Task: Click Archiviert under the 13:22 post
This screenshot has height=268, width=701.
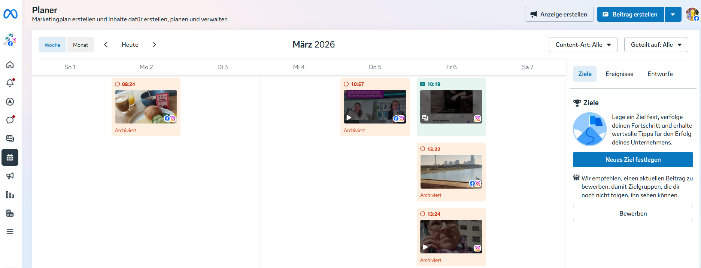Action: [431, 195]
